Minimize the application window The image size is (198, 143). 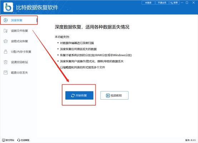[x=182, y=2]
